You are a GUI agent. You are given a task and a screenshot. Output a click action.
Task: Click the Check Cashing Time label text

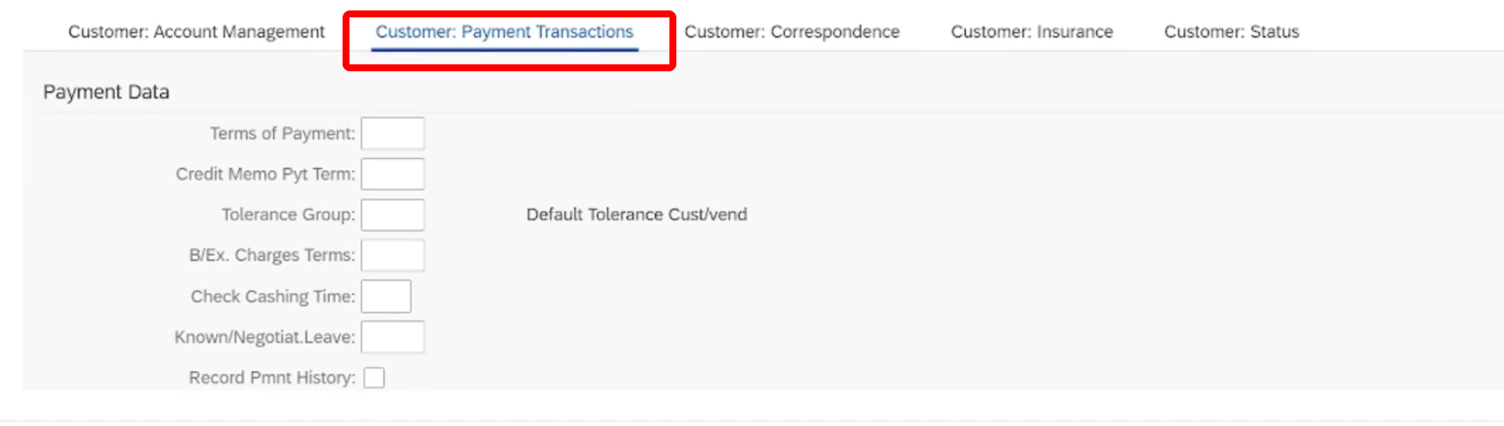(x=273, y=296)
